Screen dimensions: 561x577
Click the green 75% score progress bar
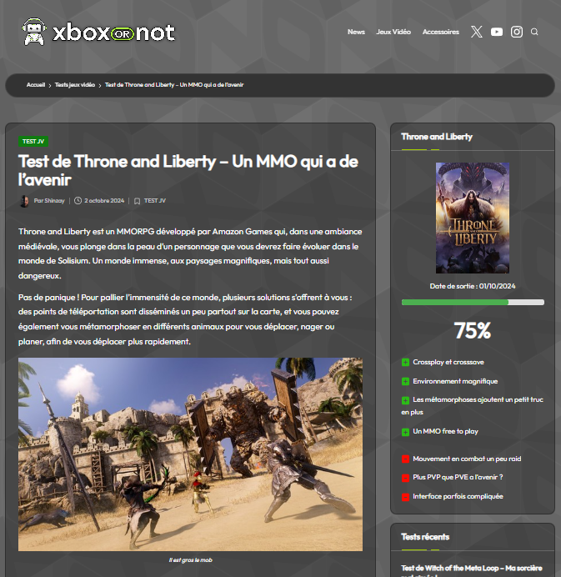coord(473,303)
